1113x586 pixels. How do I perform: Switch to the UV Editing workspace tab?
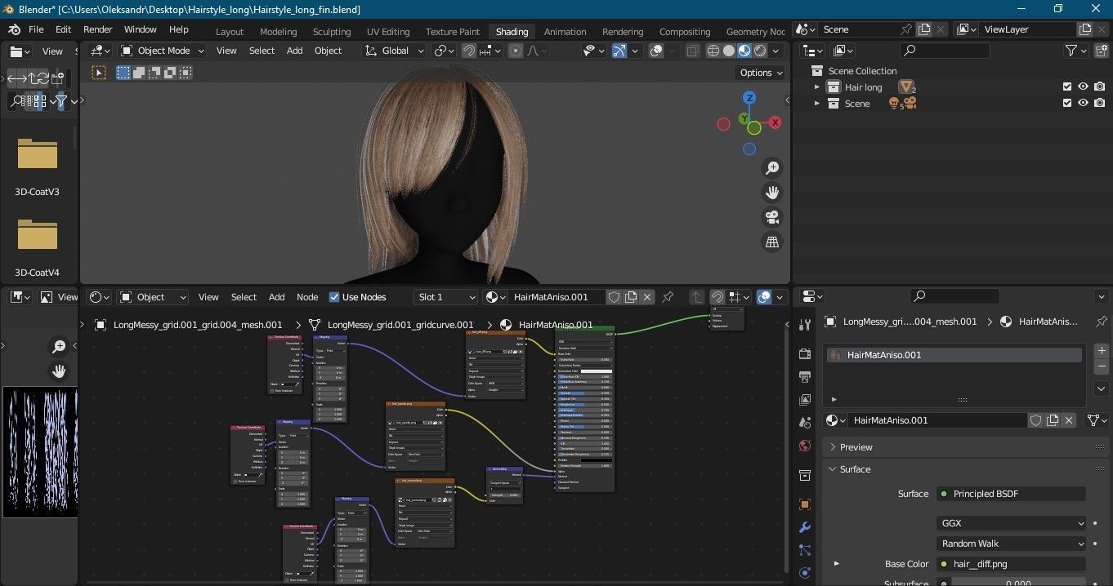[x=388, y=32]
